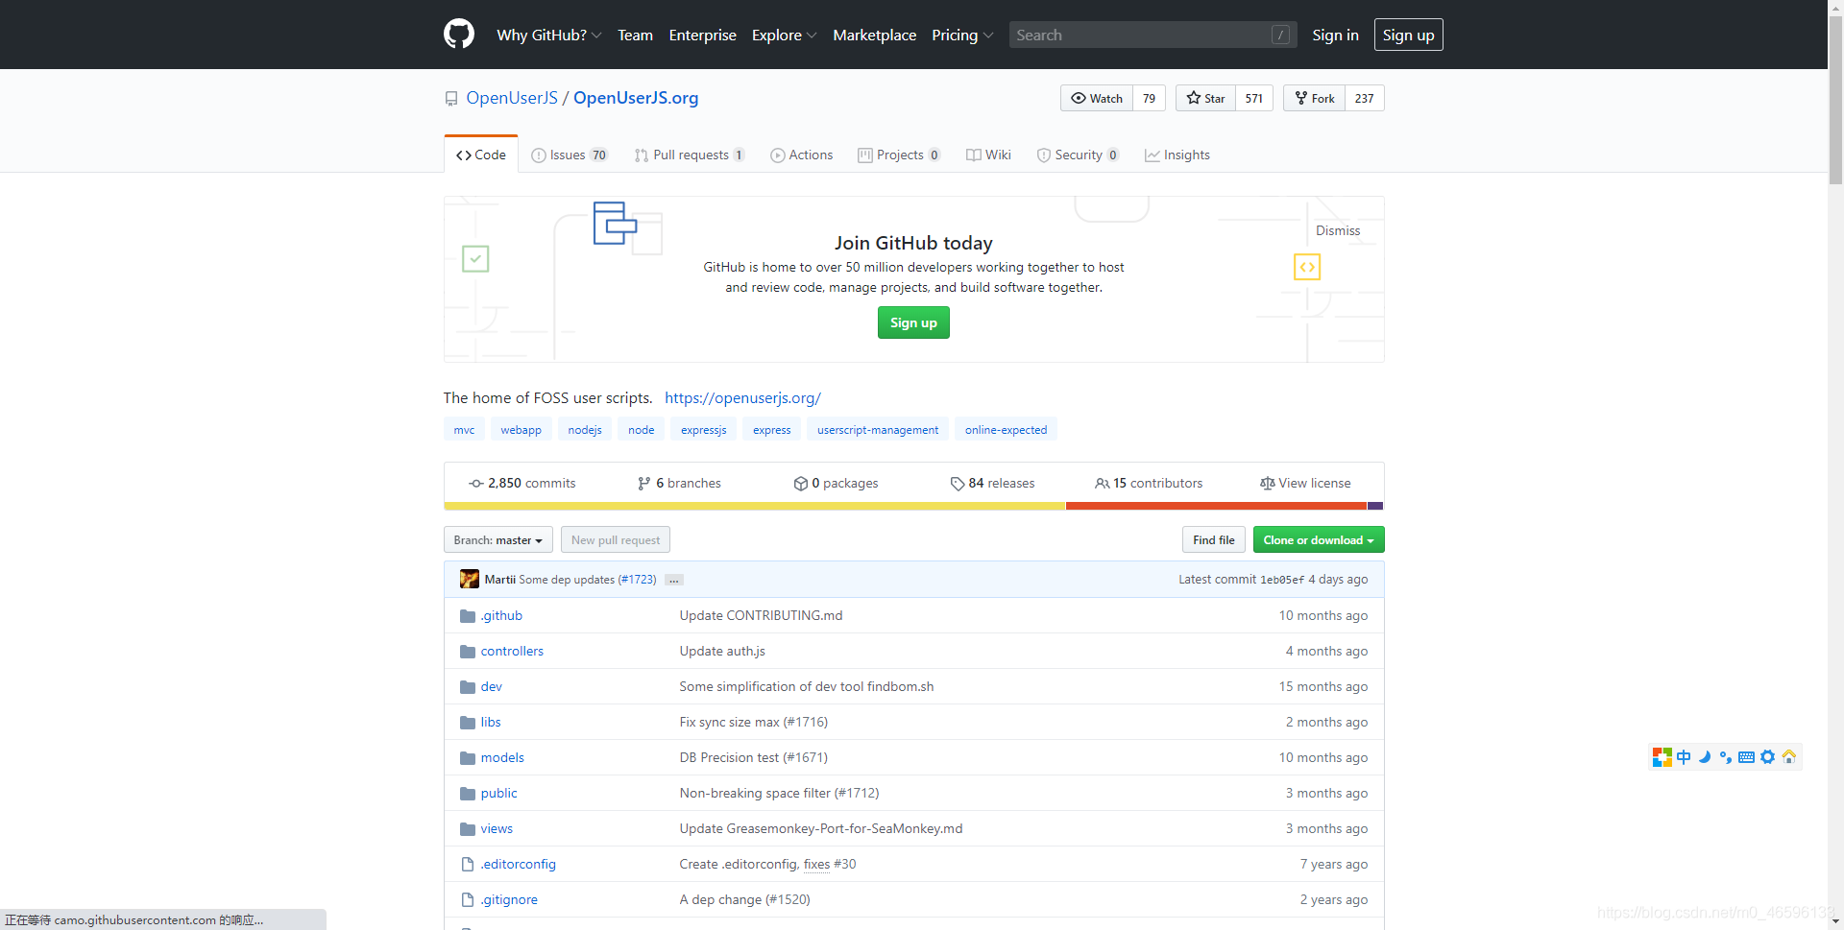Open the Branch: master dropdown
1844x930 pixels.
498,539
